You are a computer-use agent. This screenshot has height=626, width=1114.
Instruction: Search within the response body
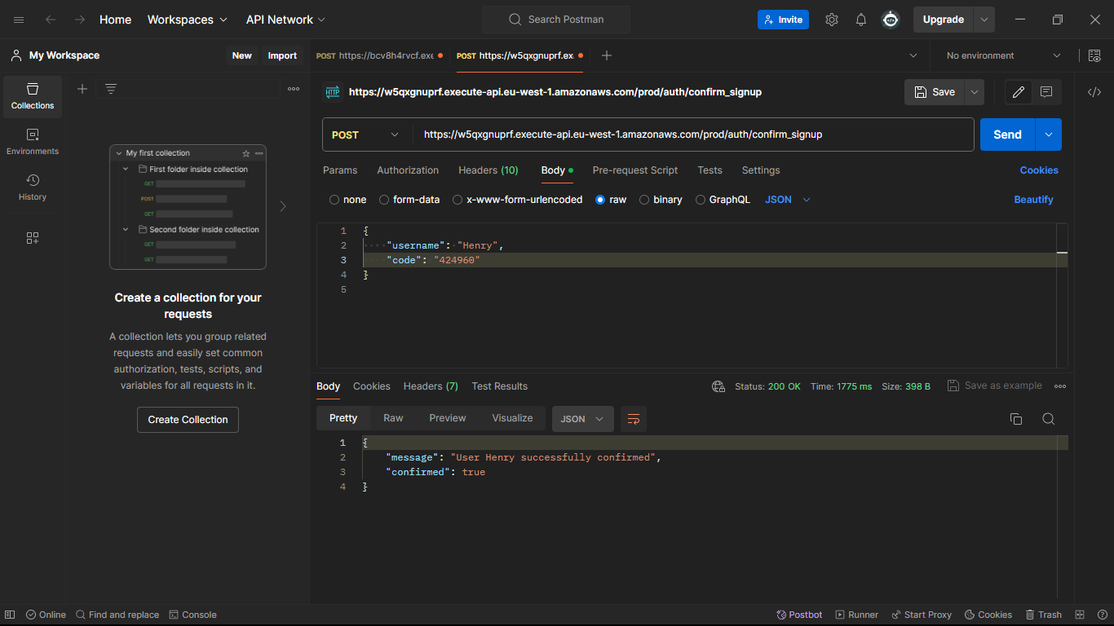pos(1049,419)
